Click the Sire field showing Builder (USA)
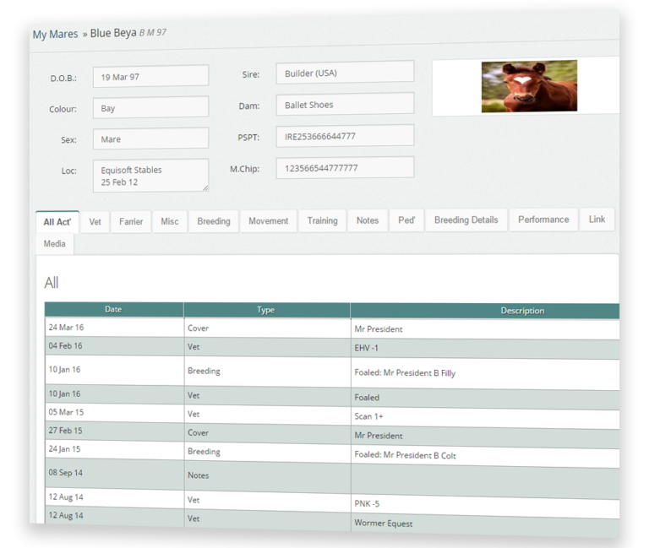 345,73
